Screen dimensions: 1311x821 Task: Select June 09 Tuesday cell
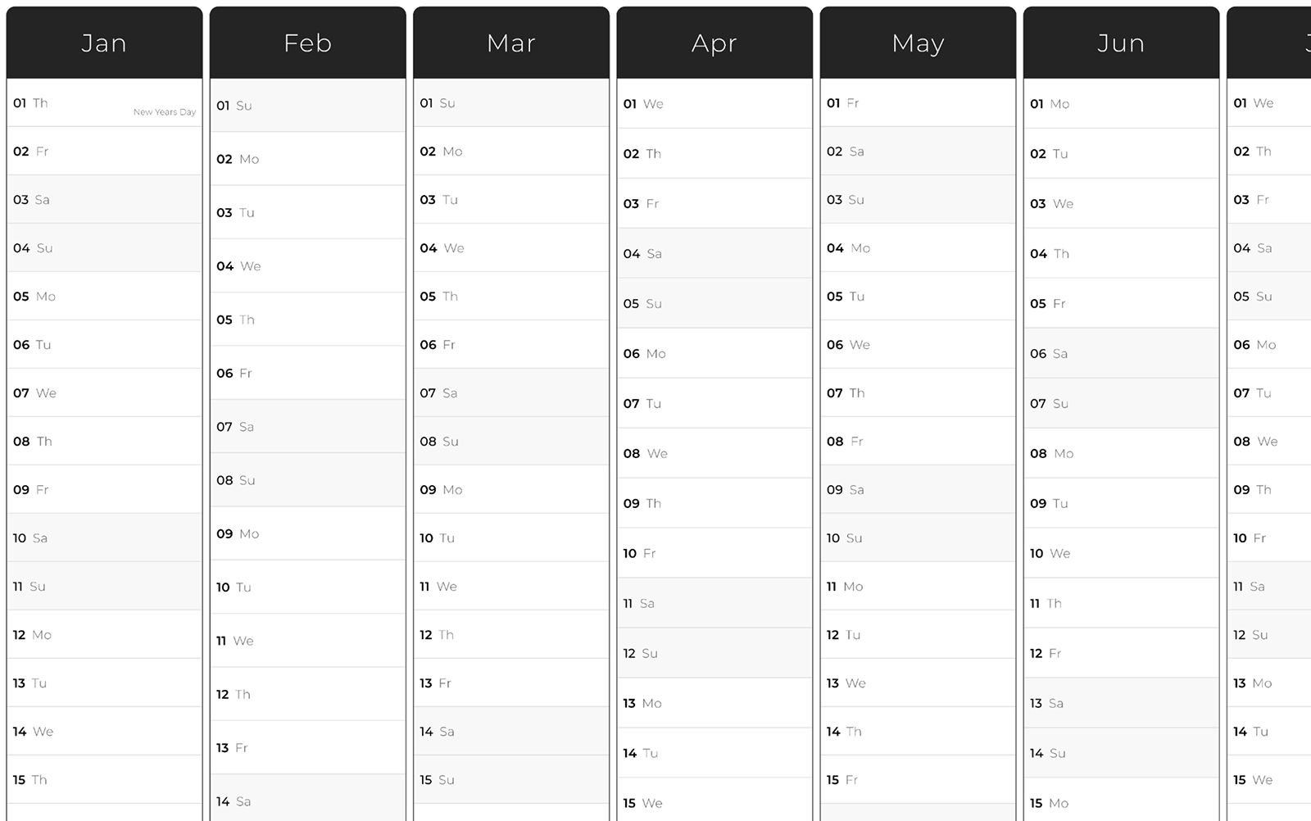[1121, 503]
